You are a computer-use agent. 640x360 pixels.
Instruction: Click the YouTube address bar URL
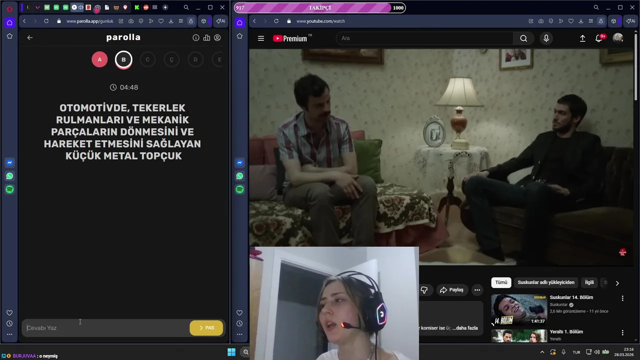[320, 21]
